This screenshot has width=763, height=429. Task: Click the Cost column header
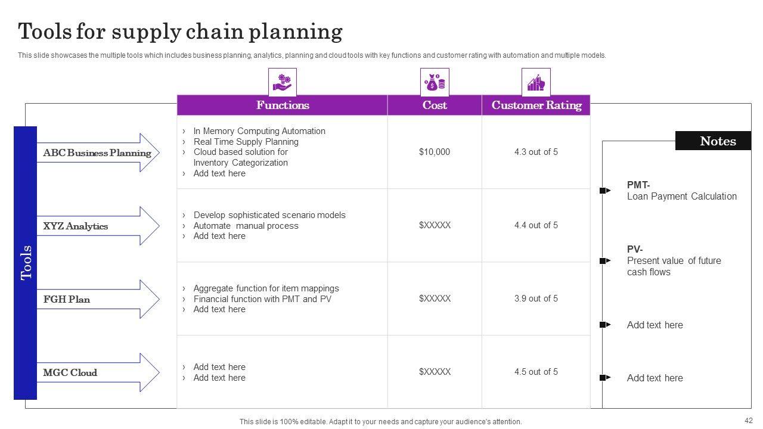[435, 105]
